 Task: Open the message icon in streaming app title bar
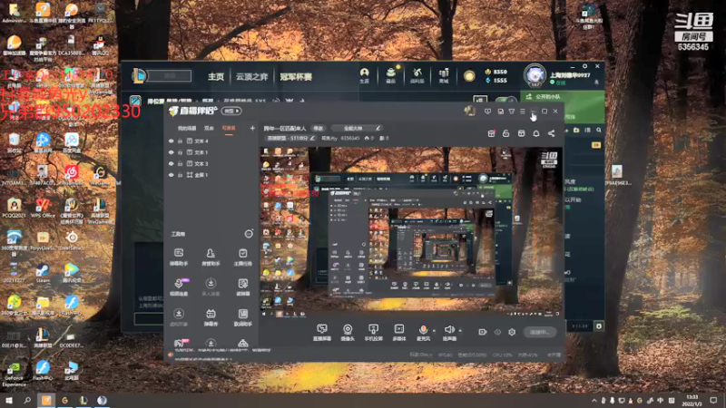click(x=487, y=112)
